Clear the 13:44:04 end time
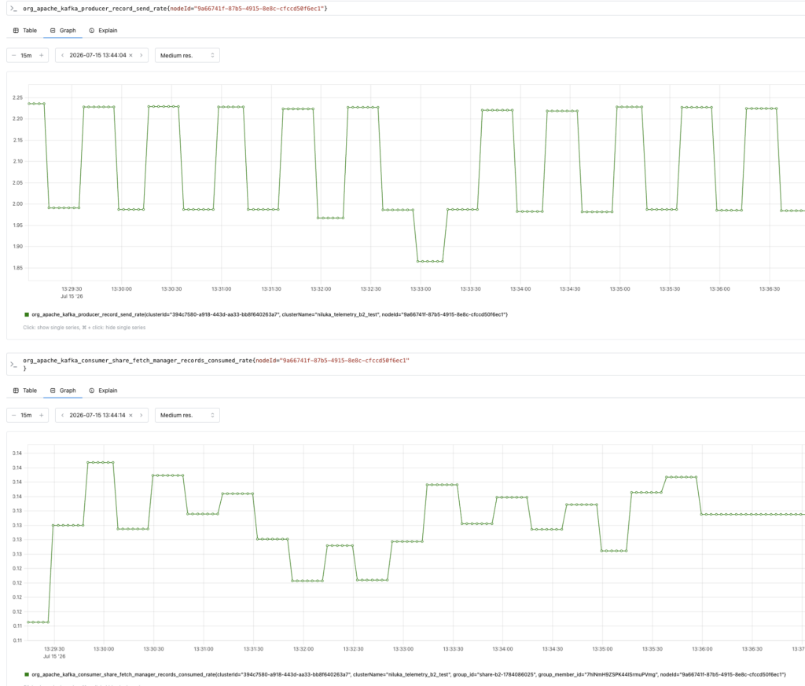805x686 pixels. point(131,56)
